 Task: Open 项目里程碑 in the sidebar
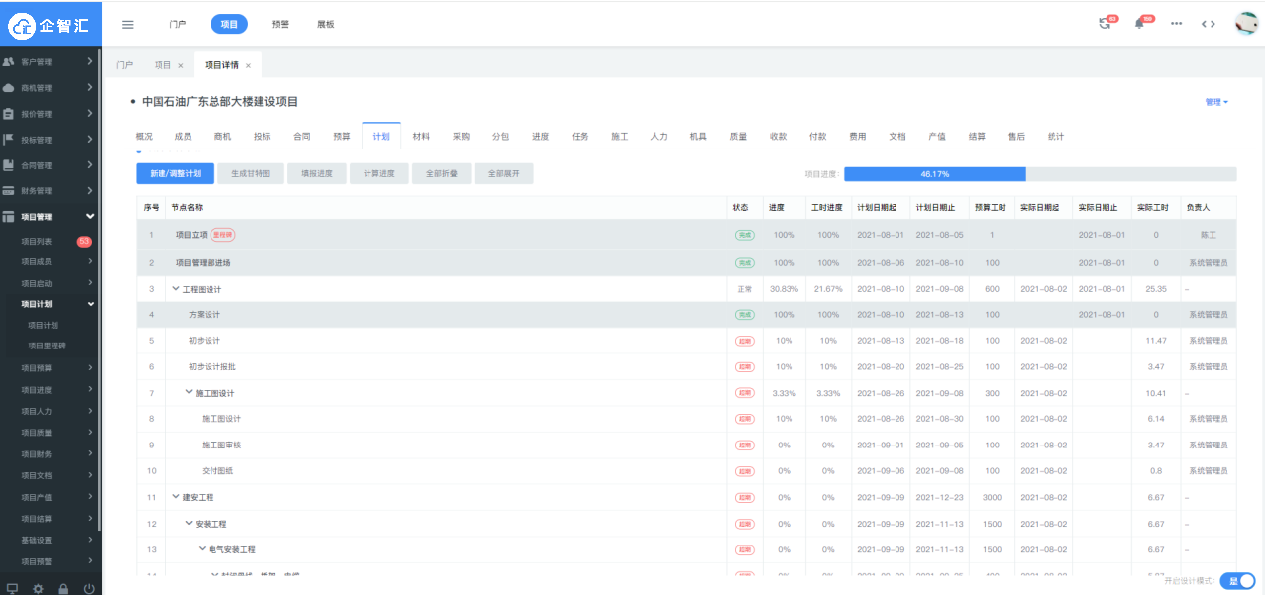45,345
